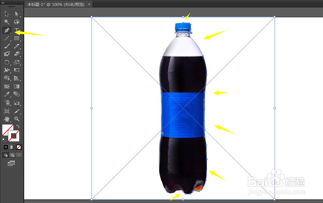Click the tools panel grip bar
323x203 pixels.
click(11, 7)
